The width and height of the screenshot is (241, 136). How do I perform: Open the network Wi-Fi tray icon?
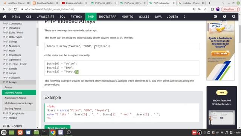[222, 133]
